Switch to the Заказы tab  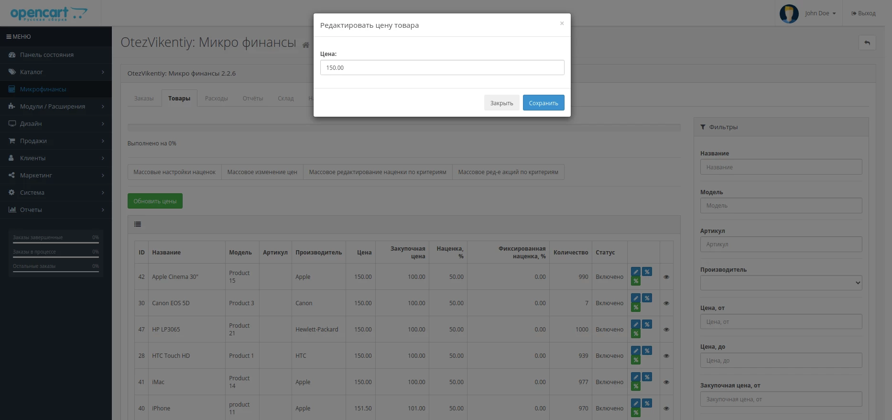144,98
